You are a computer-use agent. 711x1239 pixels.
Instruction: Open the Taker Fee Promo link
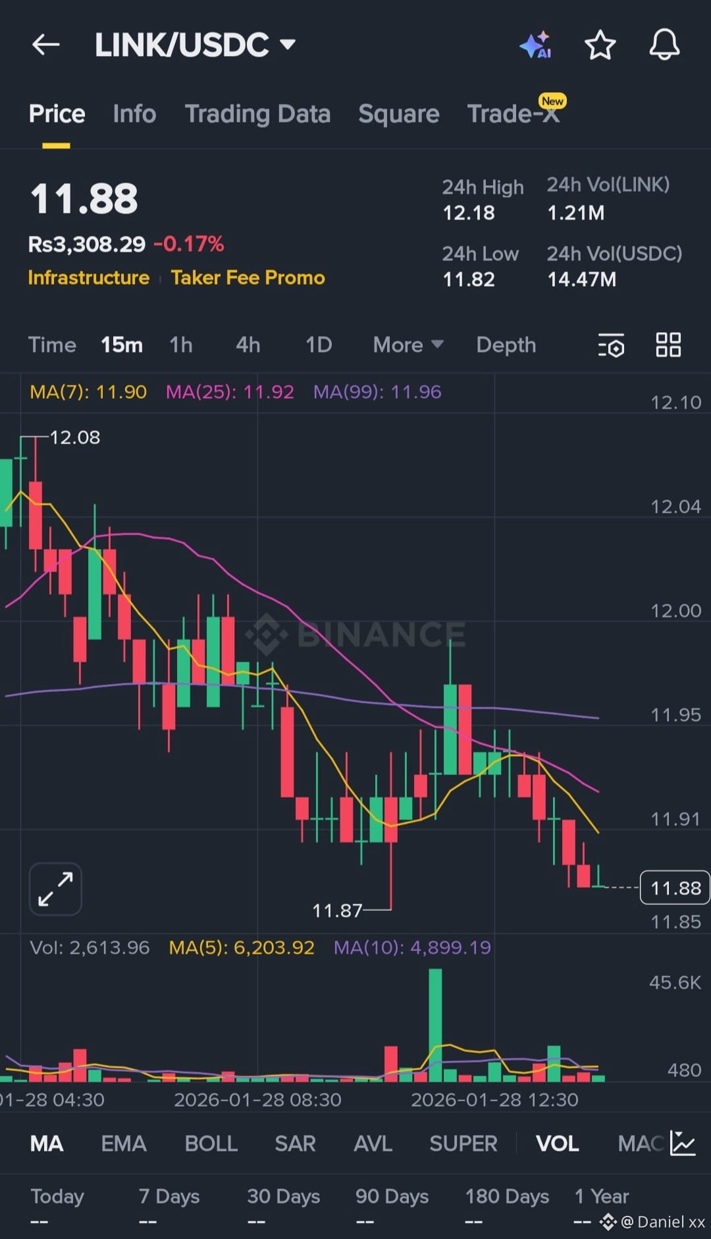248,277
